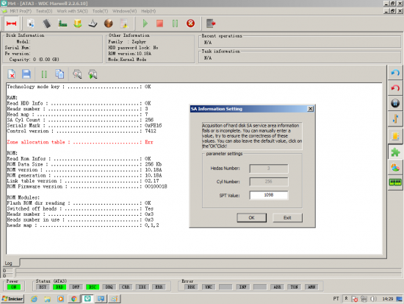
Task: Click the blue floppy save log icon
Action: [26, 74]
